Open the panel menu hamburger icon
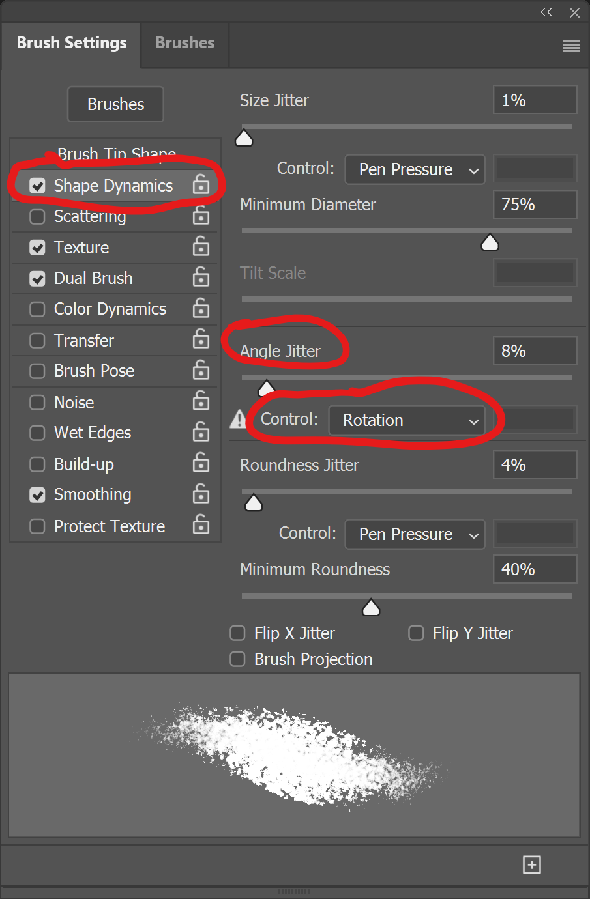590x899 pixels. [571, 46]
